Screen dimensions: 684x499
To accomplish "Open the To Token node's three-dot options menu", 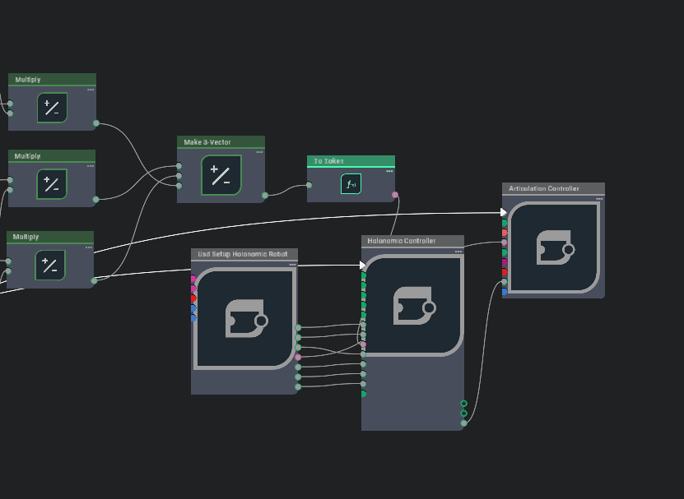I will click(x=389, y=169).
